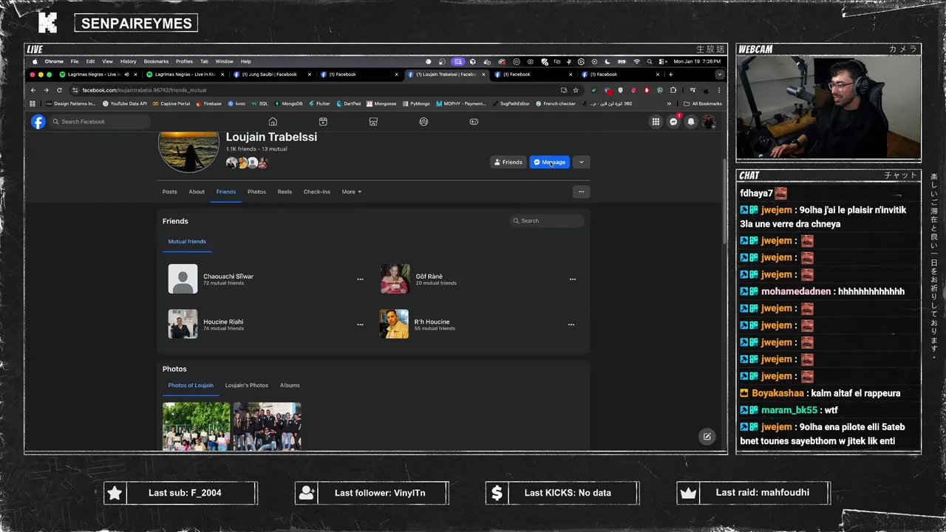
Task: Click the blue Message button
Action: [x=550, y=162]
